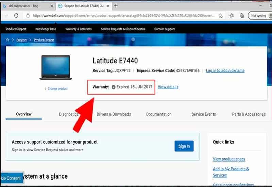Click the site lock icon in address bar
Viewport: 272px width, 187px height.
tap(28, 16)
